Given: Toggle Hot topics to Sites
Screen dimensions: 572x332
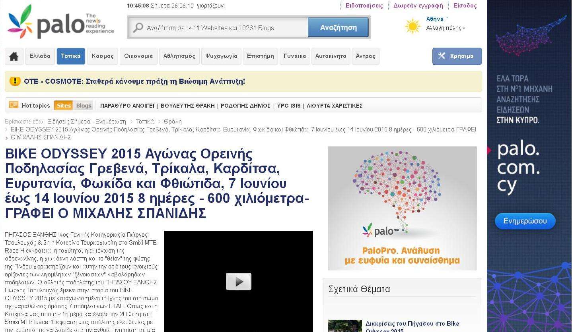Looking at the screenshot, I should pyautogui.click(x=64, y=105).
